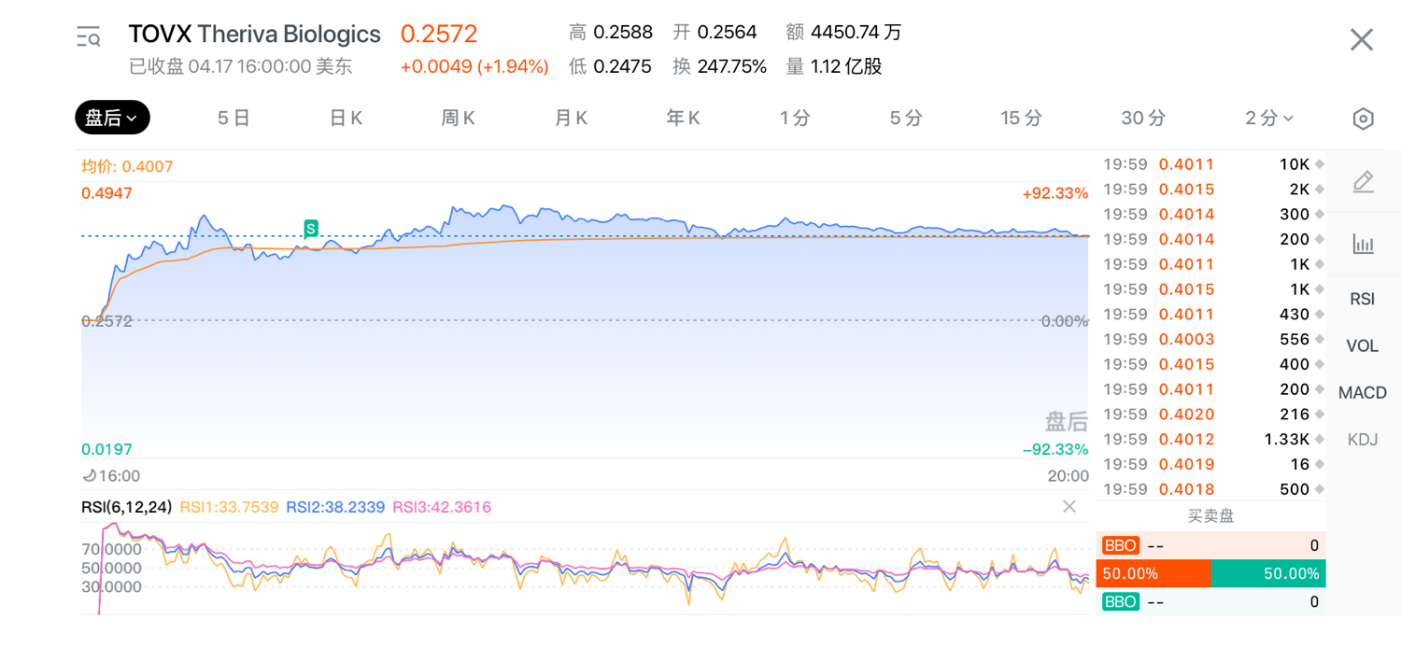Open the bar chart indicator icon
This screenshot has width=1401, height=647.
(x=1363, y=245)
